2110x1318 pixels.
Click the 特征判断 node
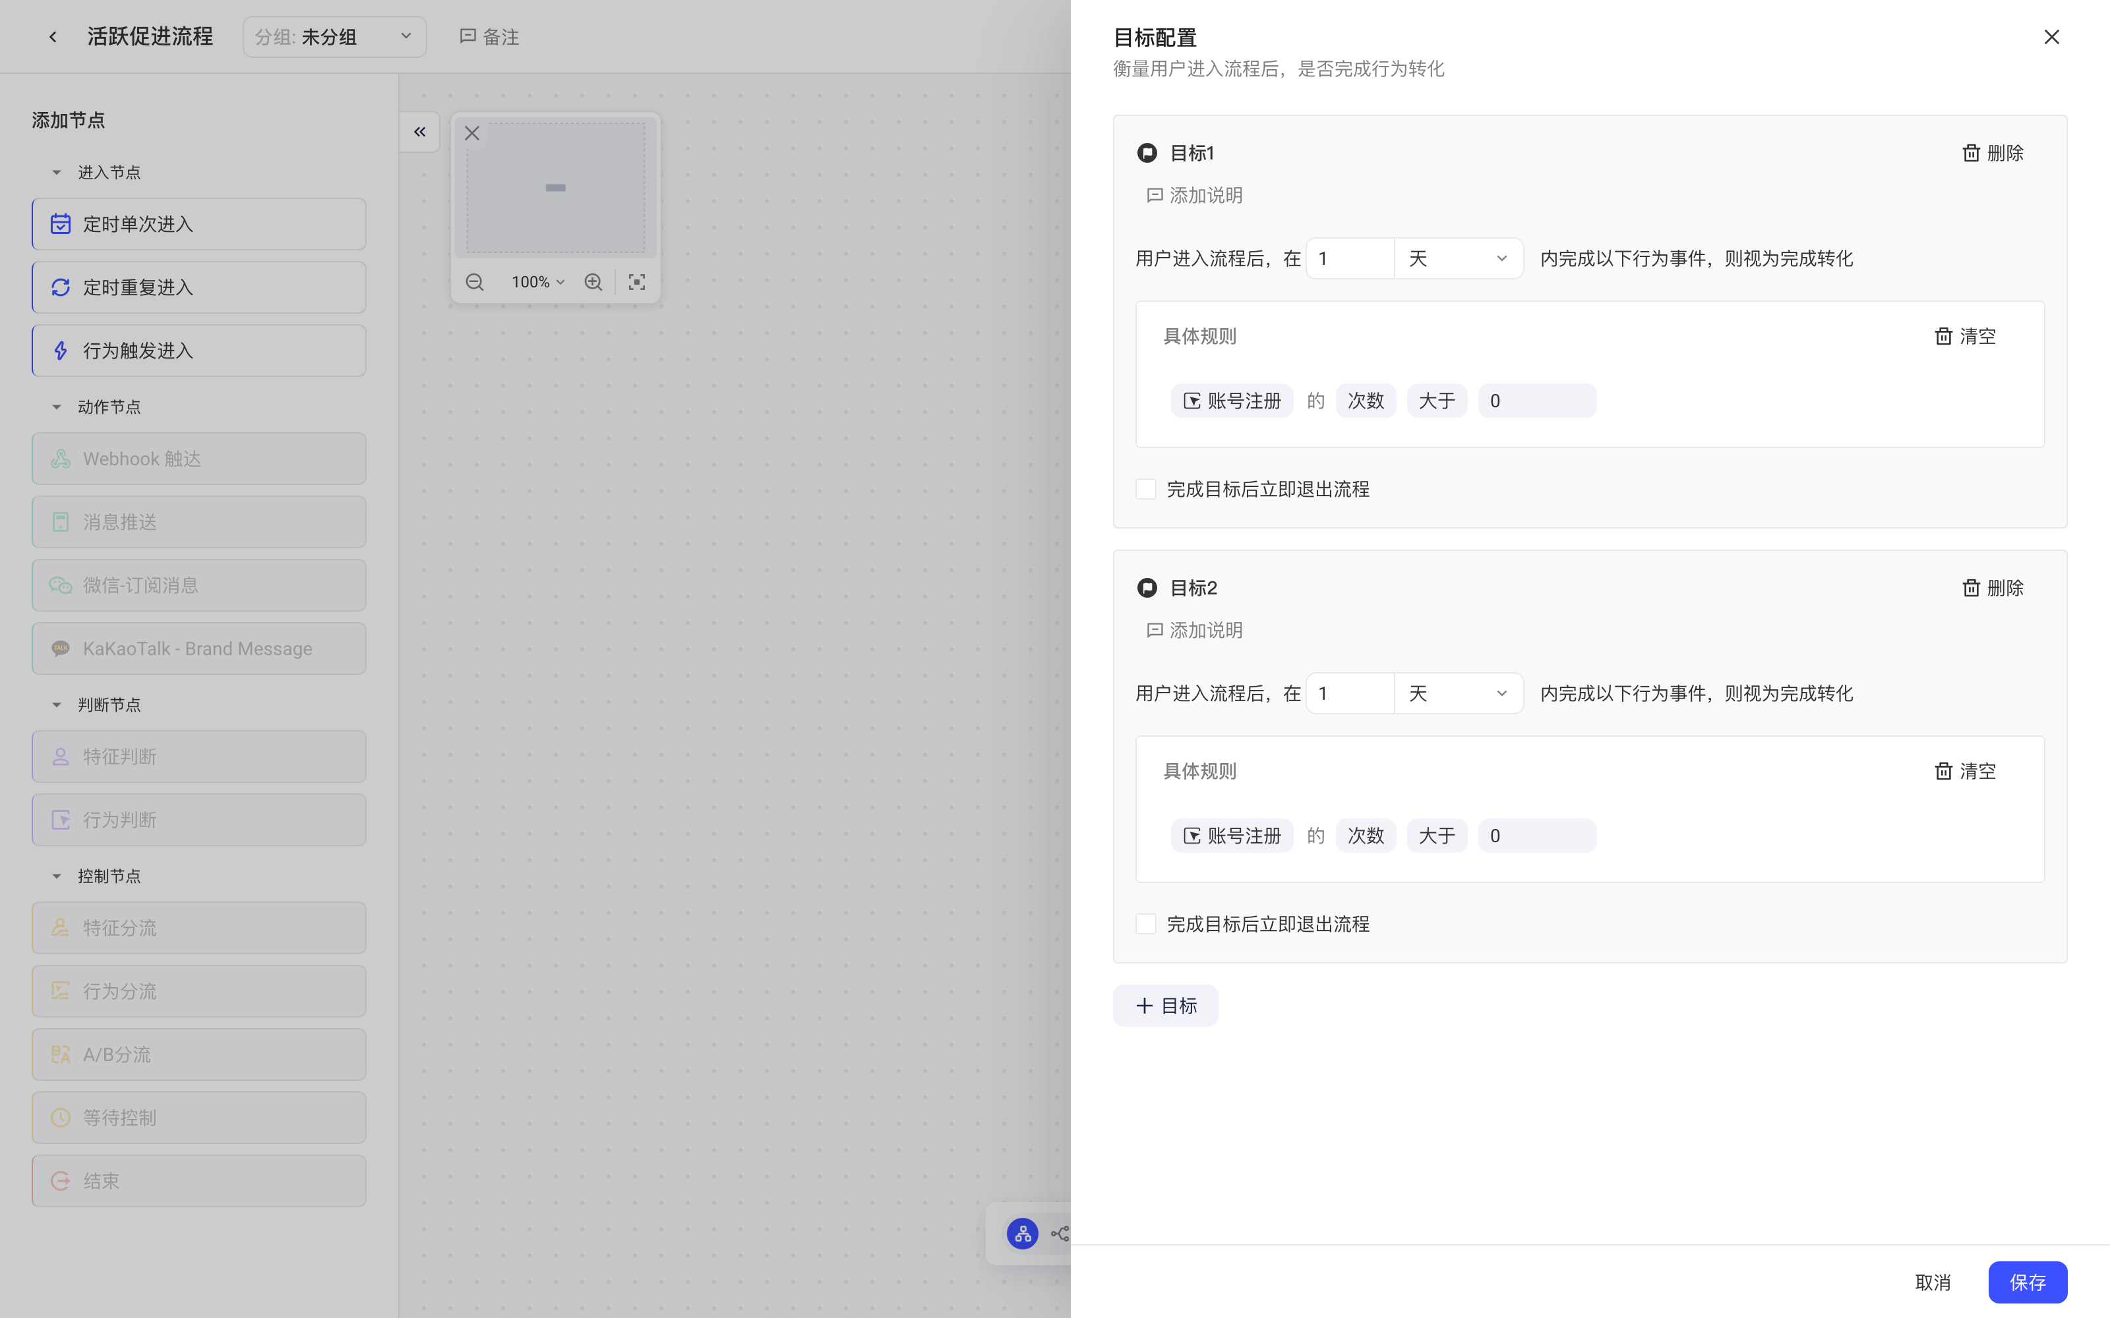tap(198, 757)
